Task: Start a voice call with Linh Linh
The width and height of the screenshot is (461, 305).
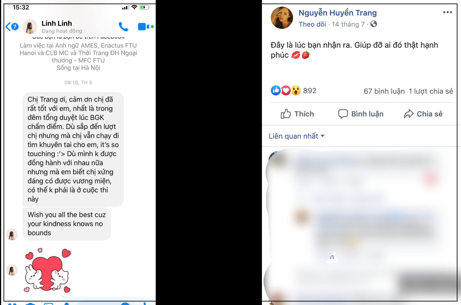Action: [123, 27]
